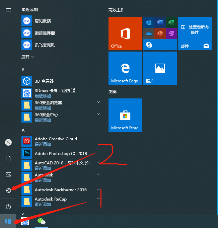Click the A alphabet section header
Screen dimensions: 218x228
tap(23, 130)
